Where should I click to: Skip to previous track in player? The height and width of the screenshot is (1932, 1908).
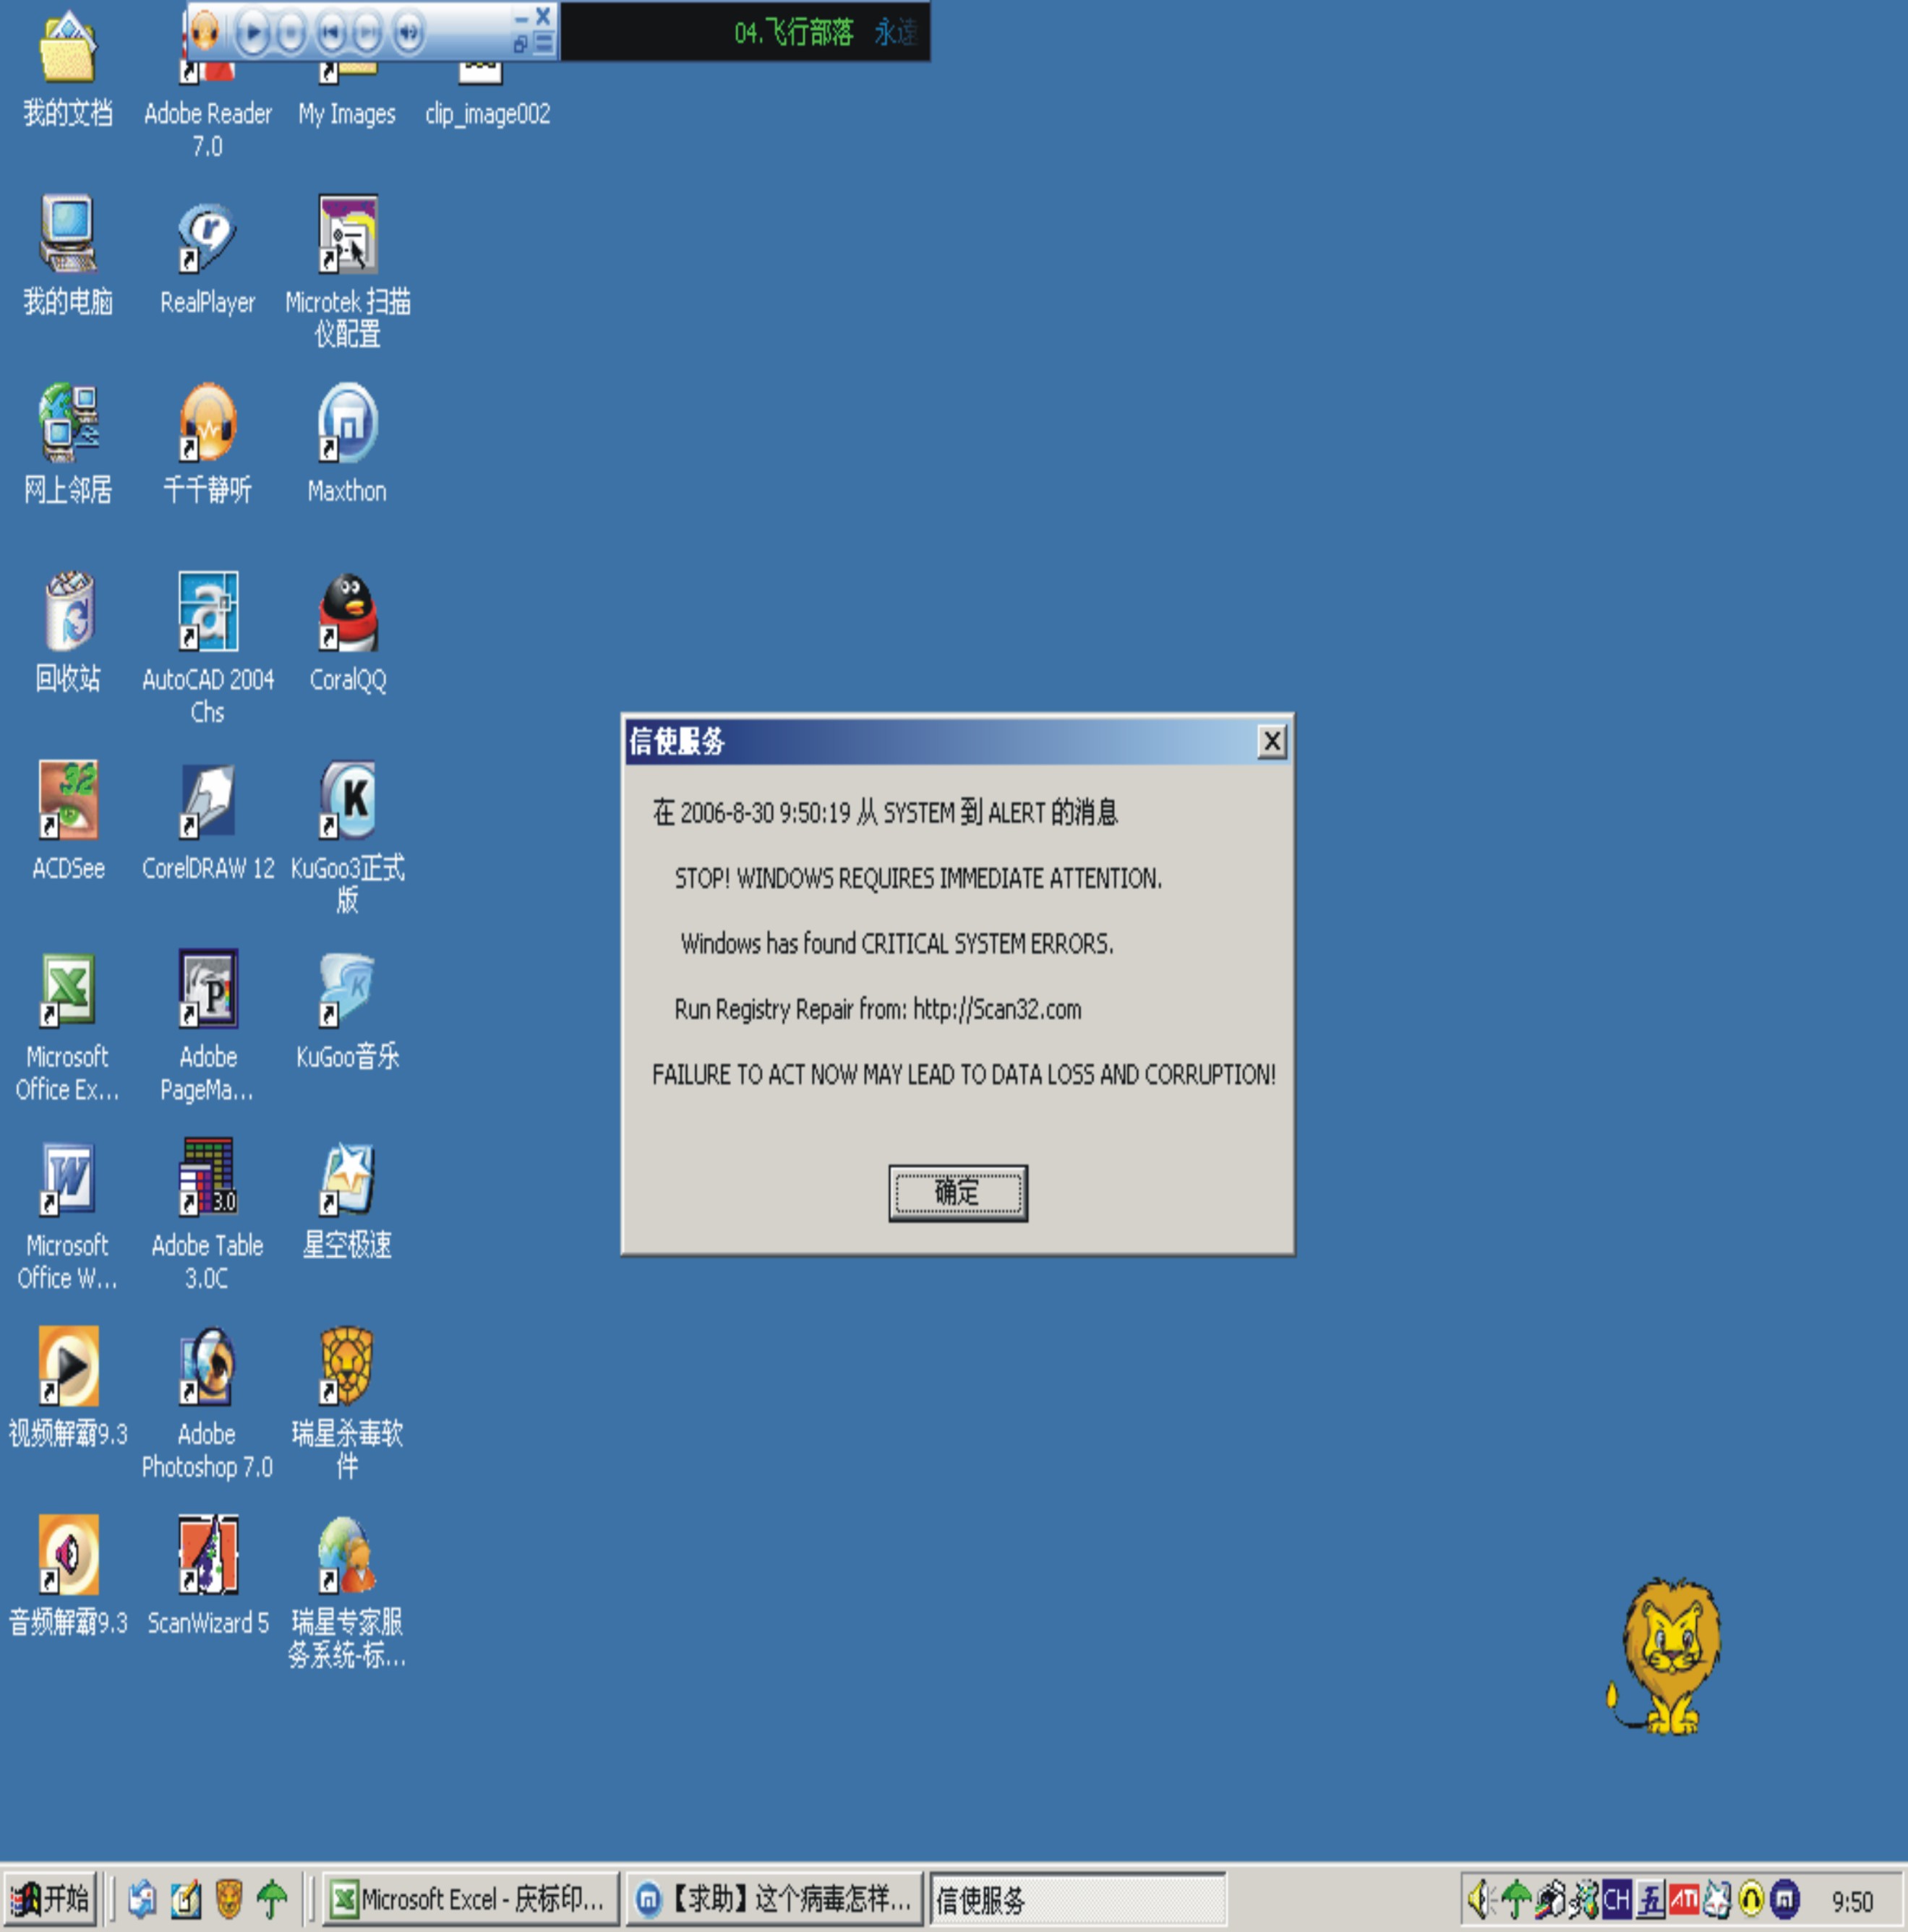click(330, 33)
